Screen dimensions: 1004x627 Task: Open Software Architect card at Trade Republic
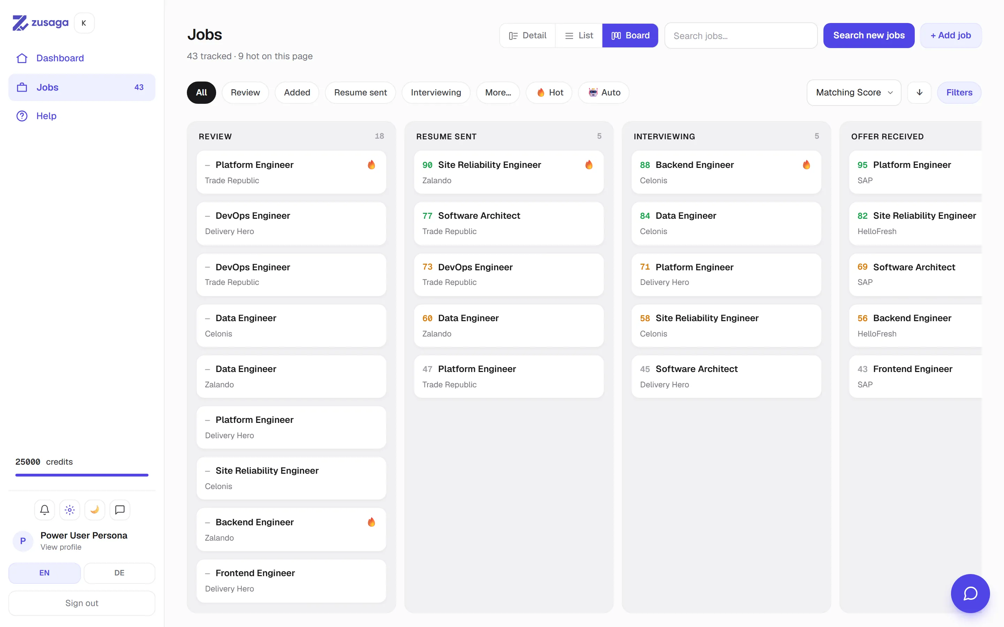point(509,224)
